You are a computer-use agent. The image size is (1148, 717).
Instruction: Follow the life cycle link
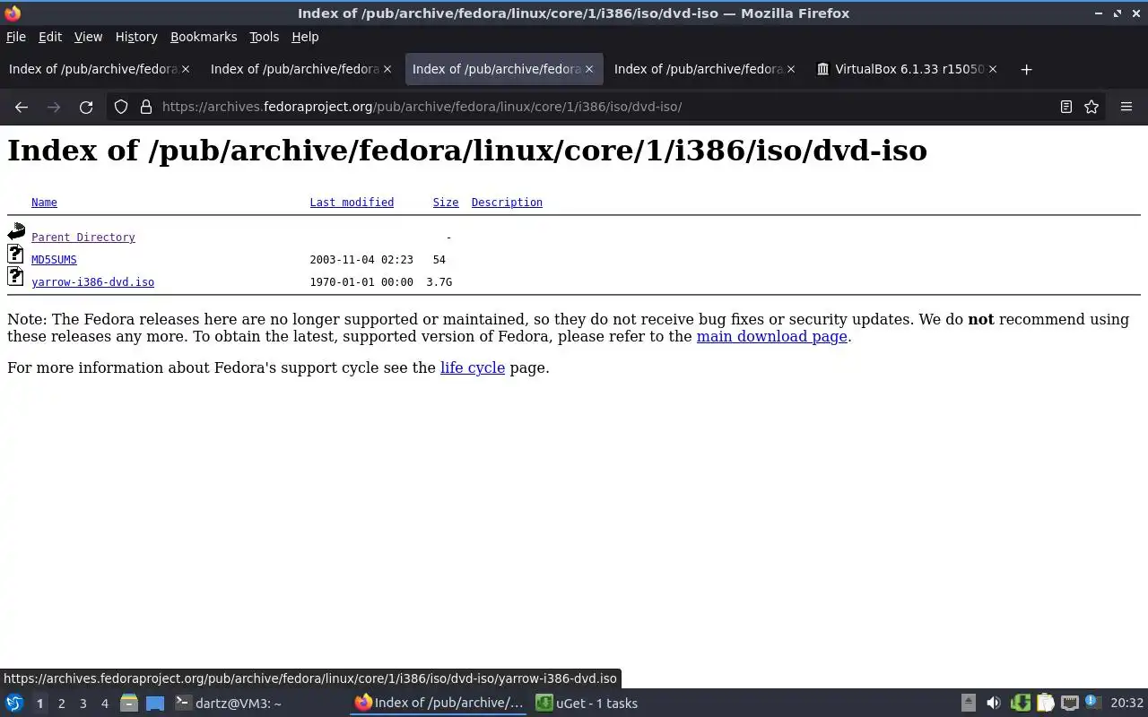(473, 367)
